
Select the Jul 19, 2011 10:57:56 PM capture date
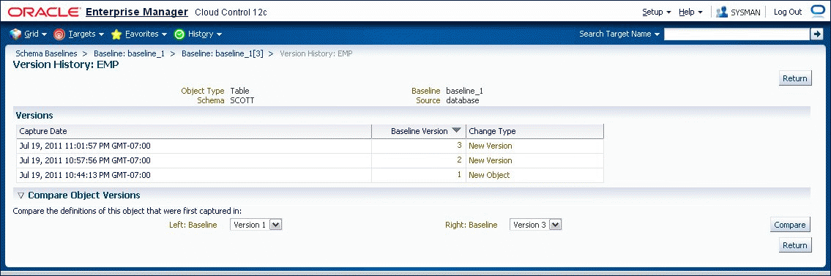pos(85,160)
